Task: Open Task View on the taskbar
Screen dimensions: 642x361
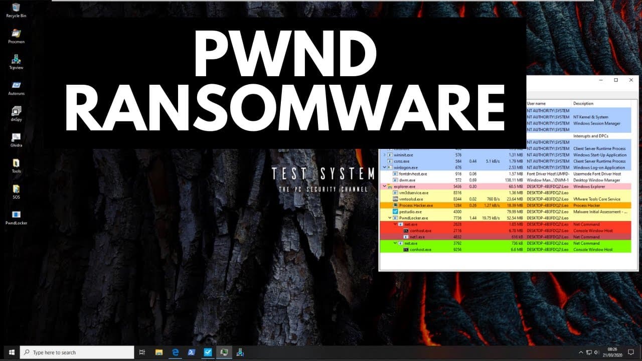Action: 142,352
